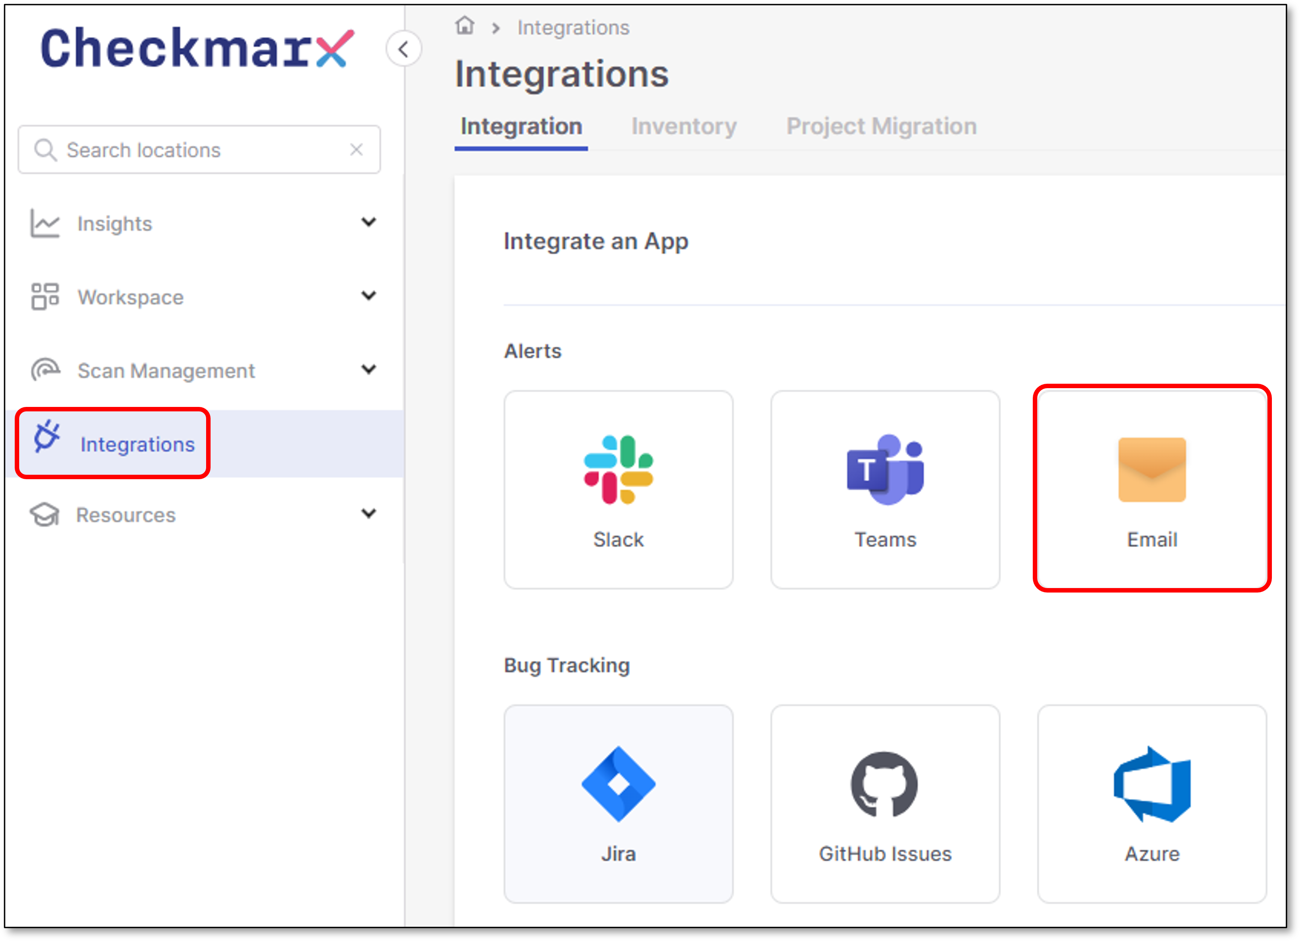This screenshot has height=941, width=1300.
Task: Click the Integrations breadcrumb link
Action: click(573, 28)
